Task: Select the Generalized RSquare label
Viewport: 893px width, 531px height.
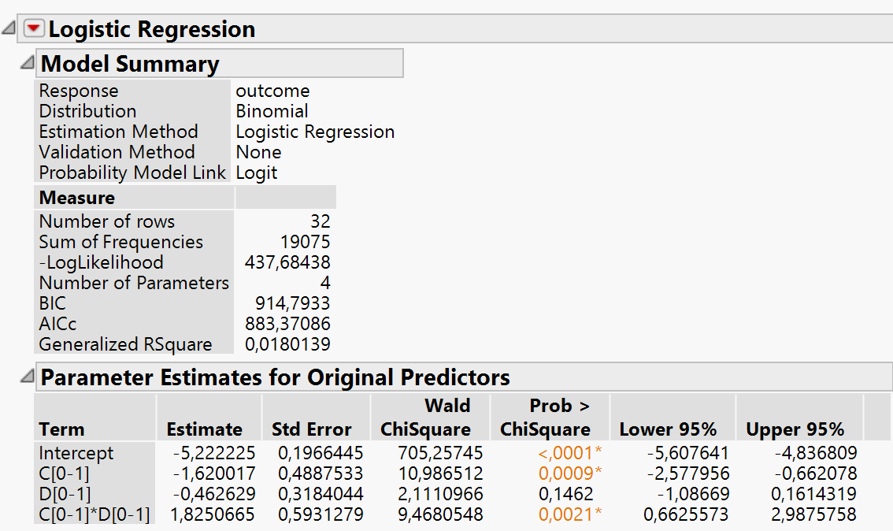Action: click(x=125, y=344)
